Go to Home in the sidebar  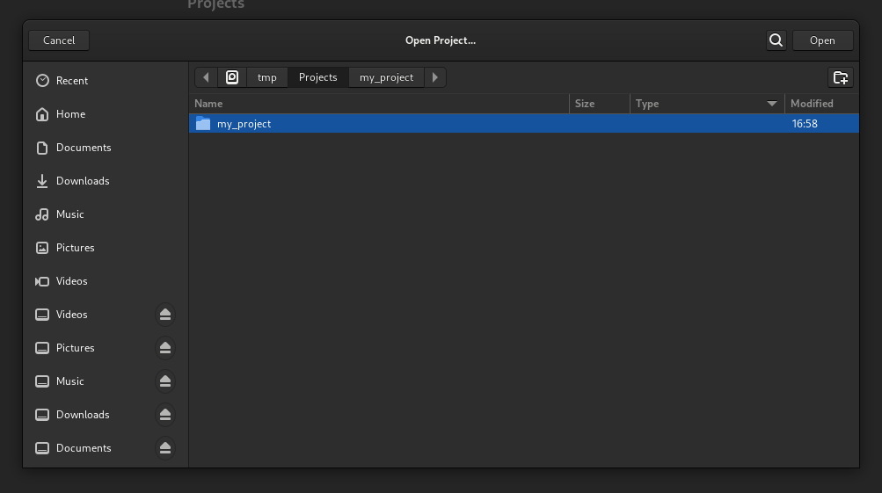(70, 114)
